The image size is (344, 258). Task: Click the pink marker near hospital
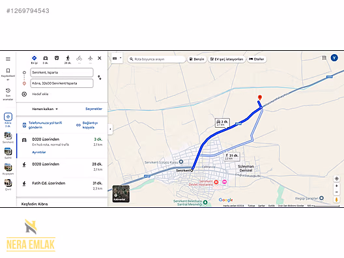point(224,182)
